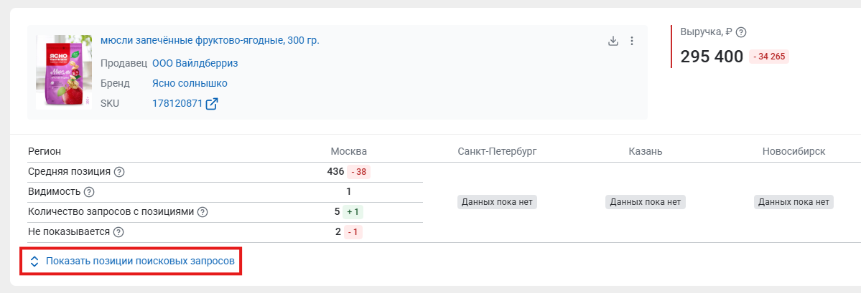Click help icon beside Не показывается

(x=118, y=231)
